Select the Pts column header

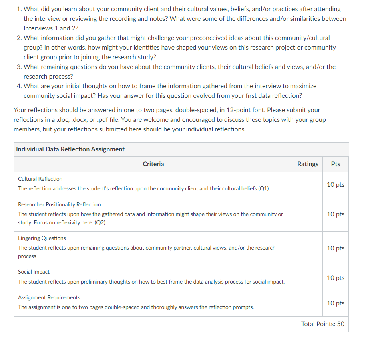point(335,164)
